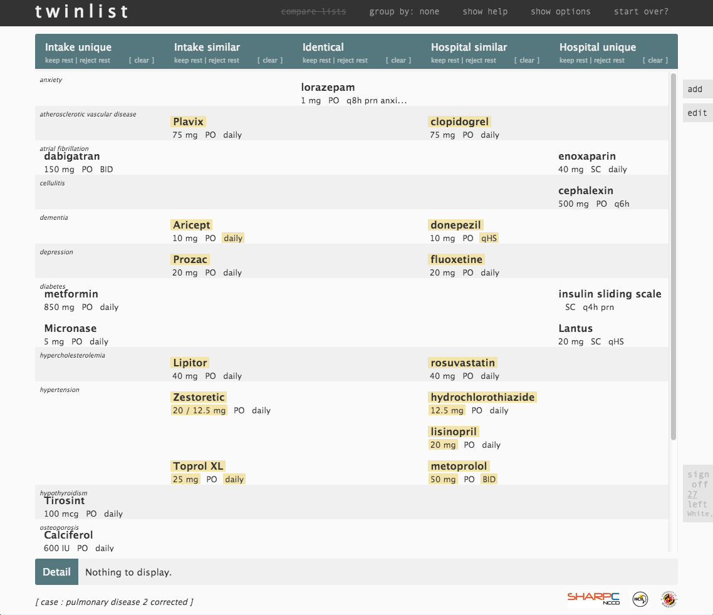Clear the Intake unique column
This screenshot has width=713, height=615.
click(x=142, y=61)
